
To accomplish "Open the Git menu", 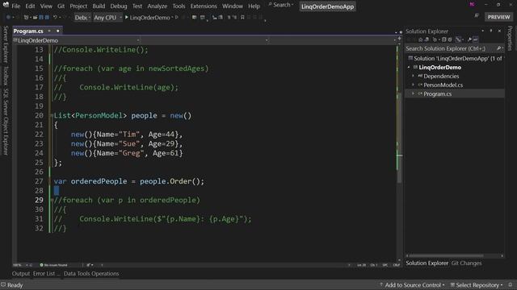I will (61, 6).
